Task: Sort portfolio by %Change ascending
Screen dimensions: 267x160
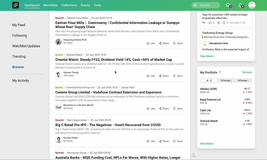Action: pyautogui.click(x=243, y=80)
